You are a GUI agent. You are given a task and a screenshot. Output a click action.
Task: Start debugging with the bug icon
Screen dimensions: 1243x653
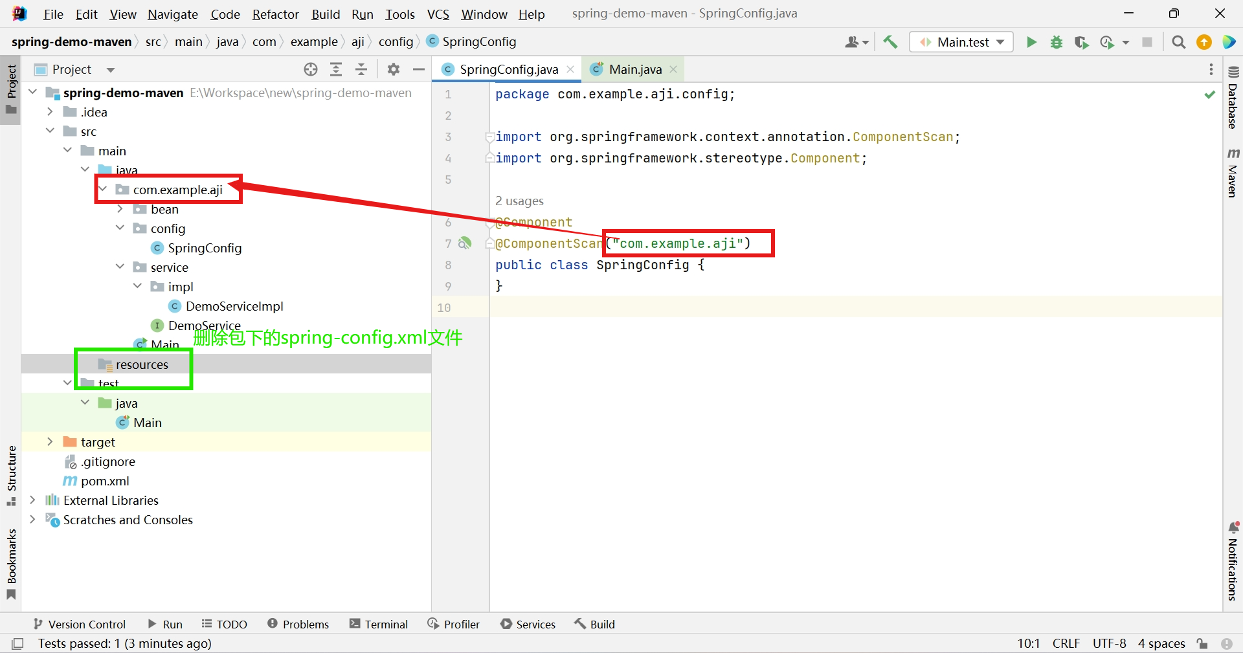(1057, 42)
